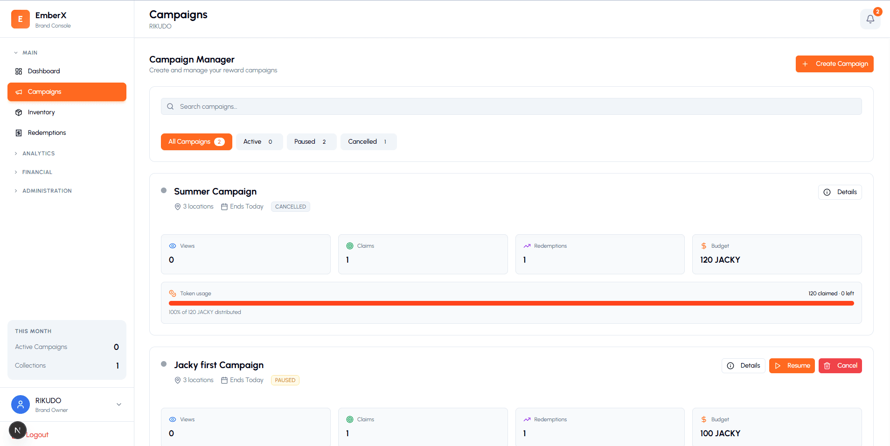The image size is (890, 446).
Task: Switch to the Cancelled tab
Action: 368,142
